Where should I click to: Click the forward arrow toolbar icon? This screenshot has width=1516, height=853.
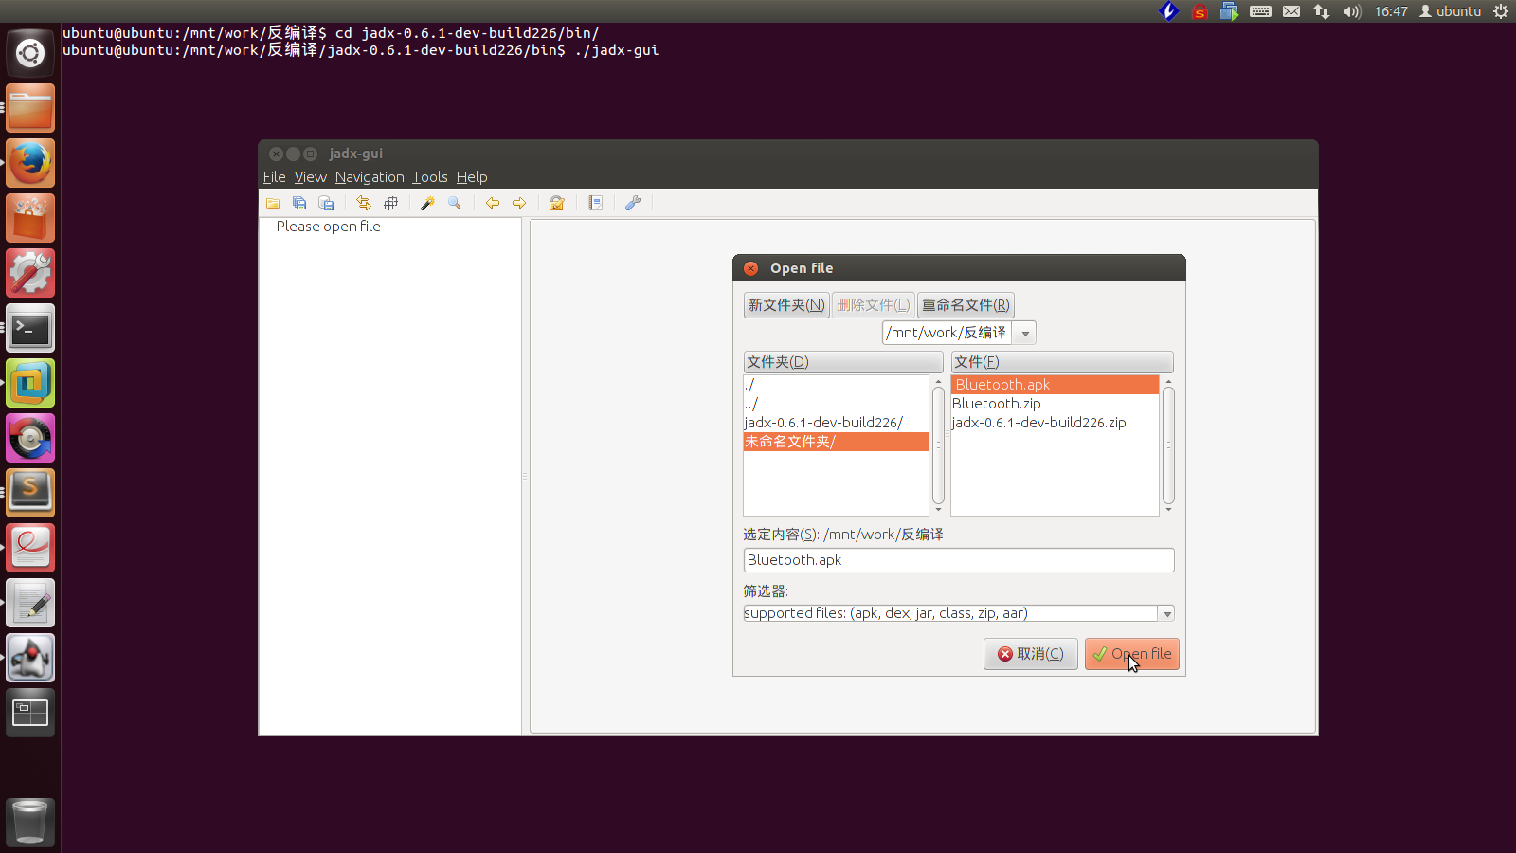519,203
